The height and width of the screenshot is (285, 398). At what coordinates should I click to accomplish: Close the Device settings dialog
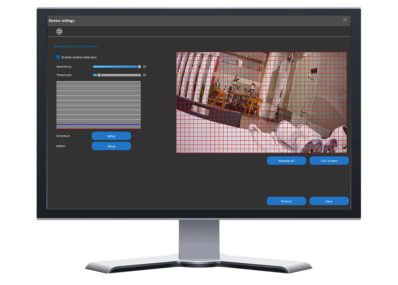pos(345,20)
